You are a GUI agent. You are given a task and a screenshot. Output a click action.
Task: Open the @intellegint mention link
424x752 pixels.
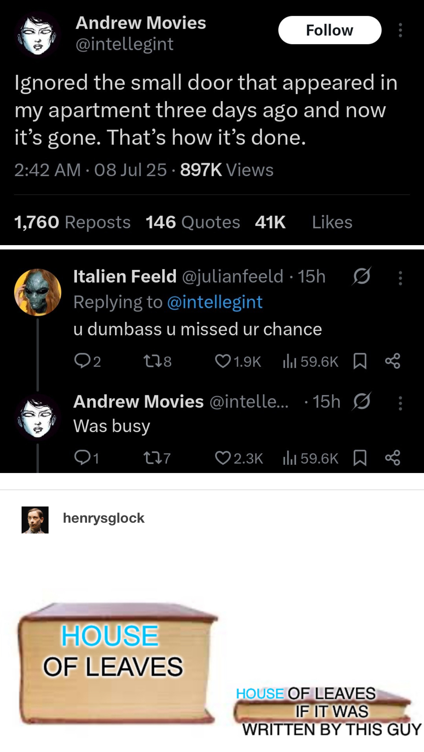pos(215,302)
